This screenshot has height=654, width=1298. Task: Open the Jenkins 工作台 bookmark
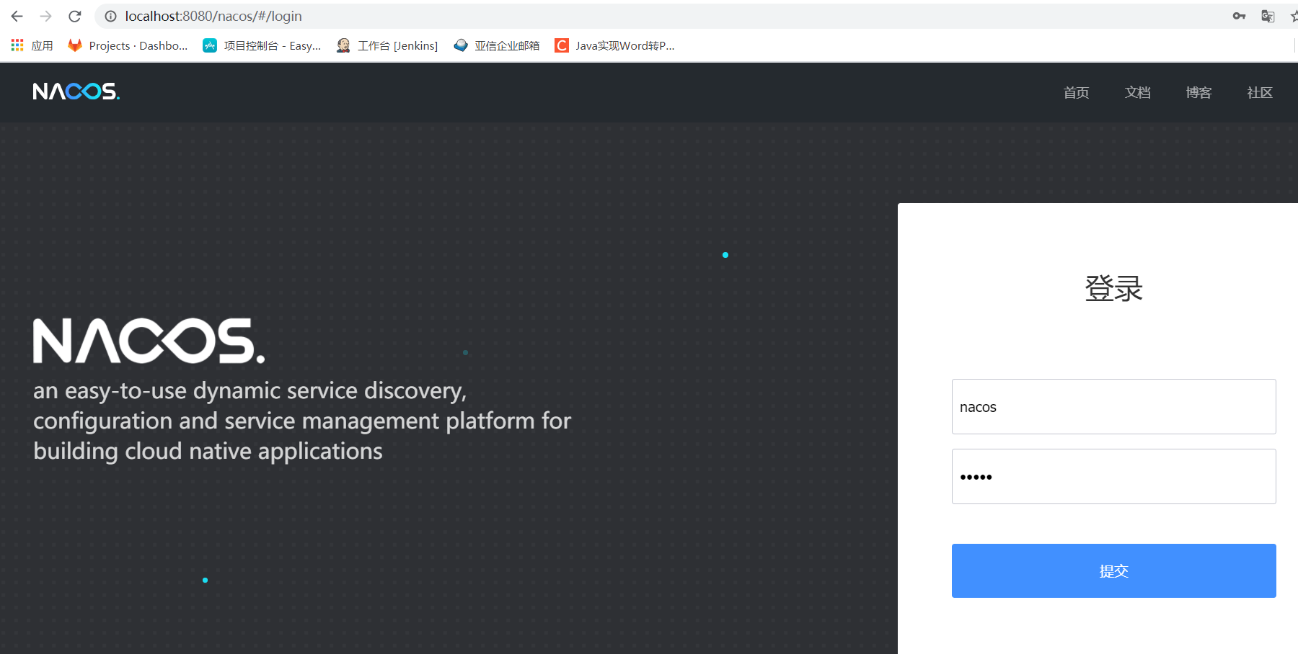pyautogui.click(x=387, y=45)
